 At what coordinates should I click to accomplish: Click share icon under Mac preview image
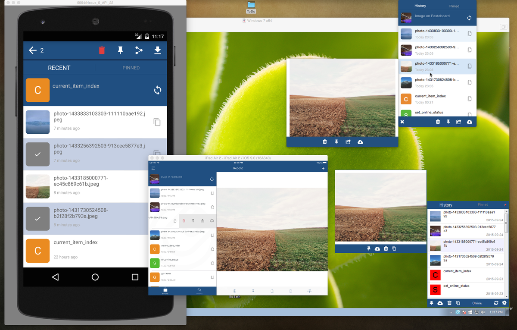pyautogui.click(x=348, y=141)
